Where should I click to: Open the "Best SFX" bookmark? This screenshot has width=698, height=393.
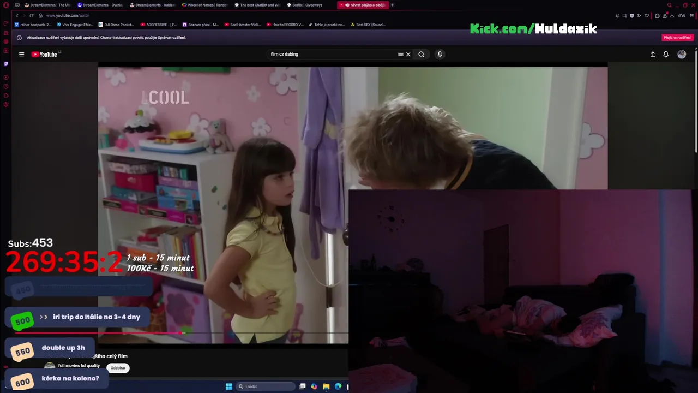368,25
